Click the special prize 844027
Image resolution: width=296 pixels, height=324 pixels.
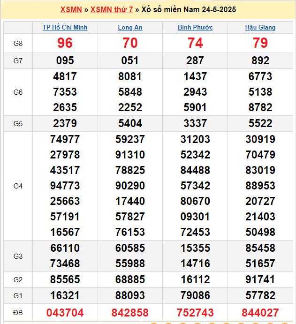tap(260, 312)
